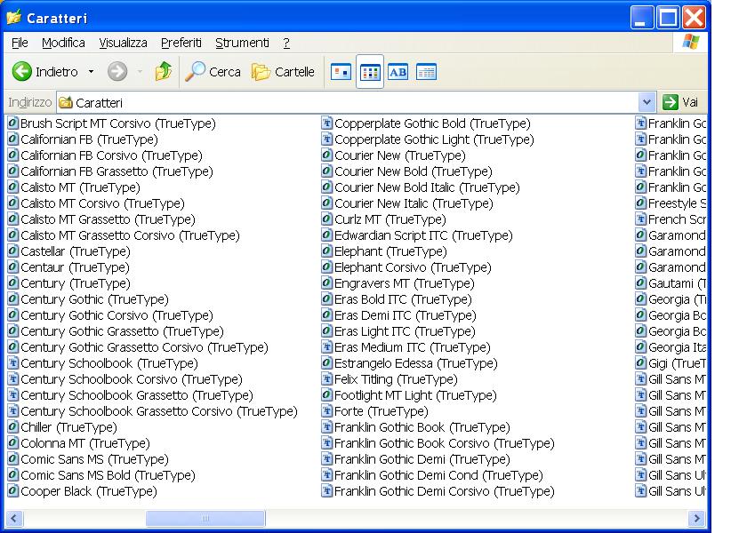Select Calisto MT (TrueType) font icon
The image size is (747, 533).
[12, 187]
